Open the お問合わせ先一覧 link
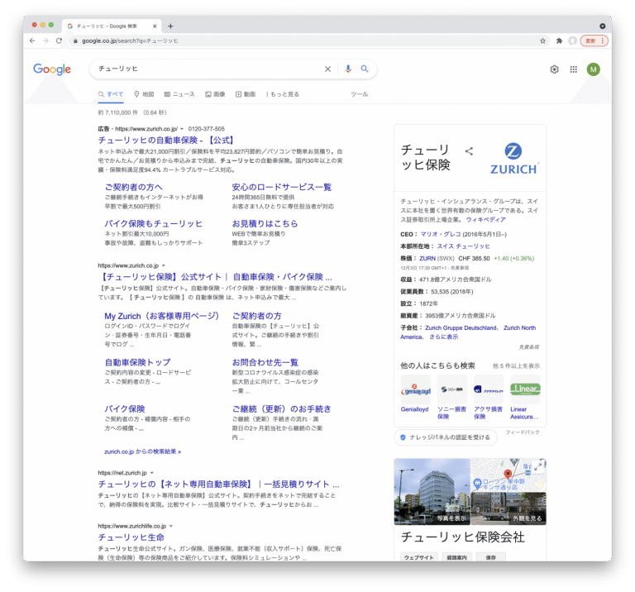 (265, 362)
